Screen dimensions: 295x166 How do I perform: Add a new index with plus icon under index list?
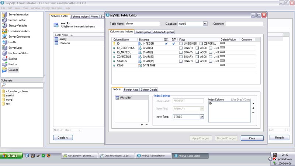pyautogui.click(x=142, y=125)
